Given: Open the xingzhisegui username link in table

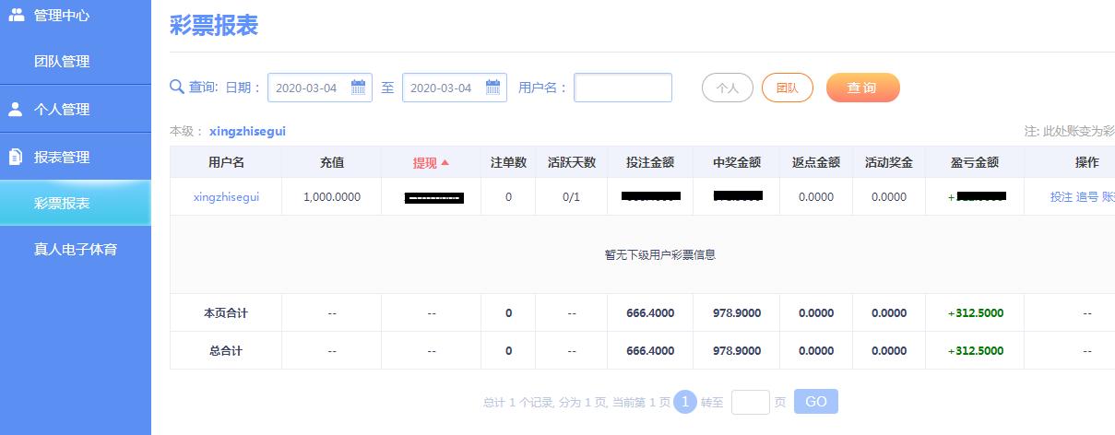Looking at the screenshot, I should click(x=226, y=196).
